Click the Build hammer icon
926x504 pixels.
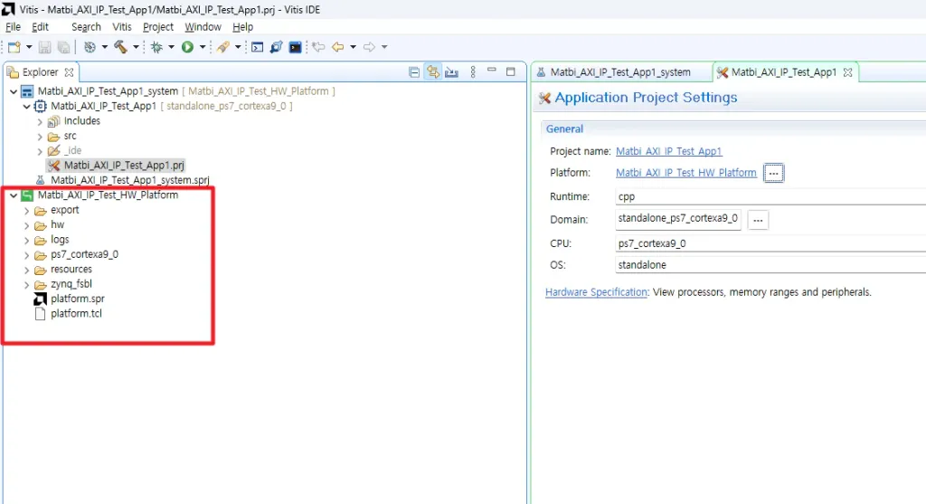pyautogui.click(x=120, y=47)
